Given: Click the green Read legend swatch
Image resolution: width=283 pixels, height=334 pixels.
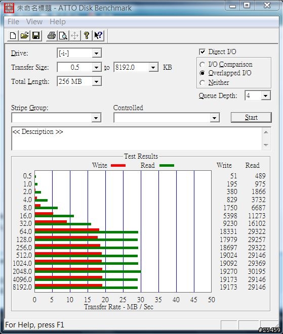Looking at the screenshot, I should 167,166.
